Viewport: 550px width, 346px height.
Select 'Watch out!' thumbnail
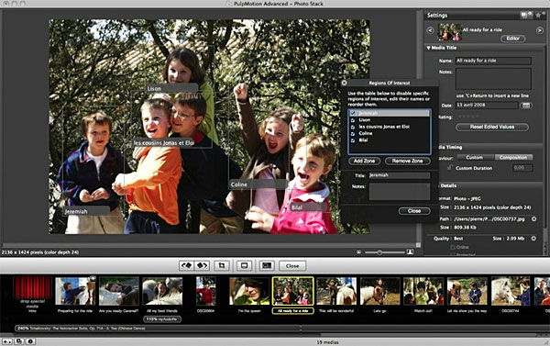click(x=423, y=291)
